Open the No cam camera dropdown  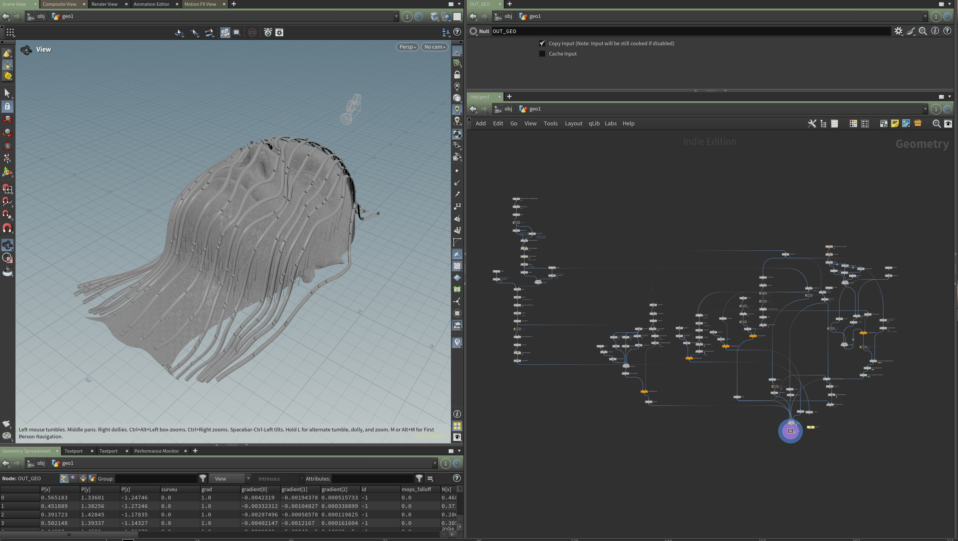pos(434,47)
